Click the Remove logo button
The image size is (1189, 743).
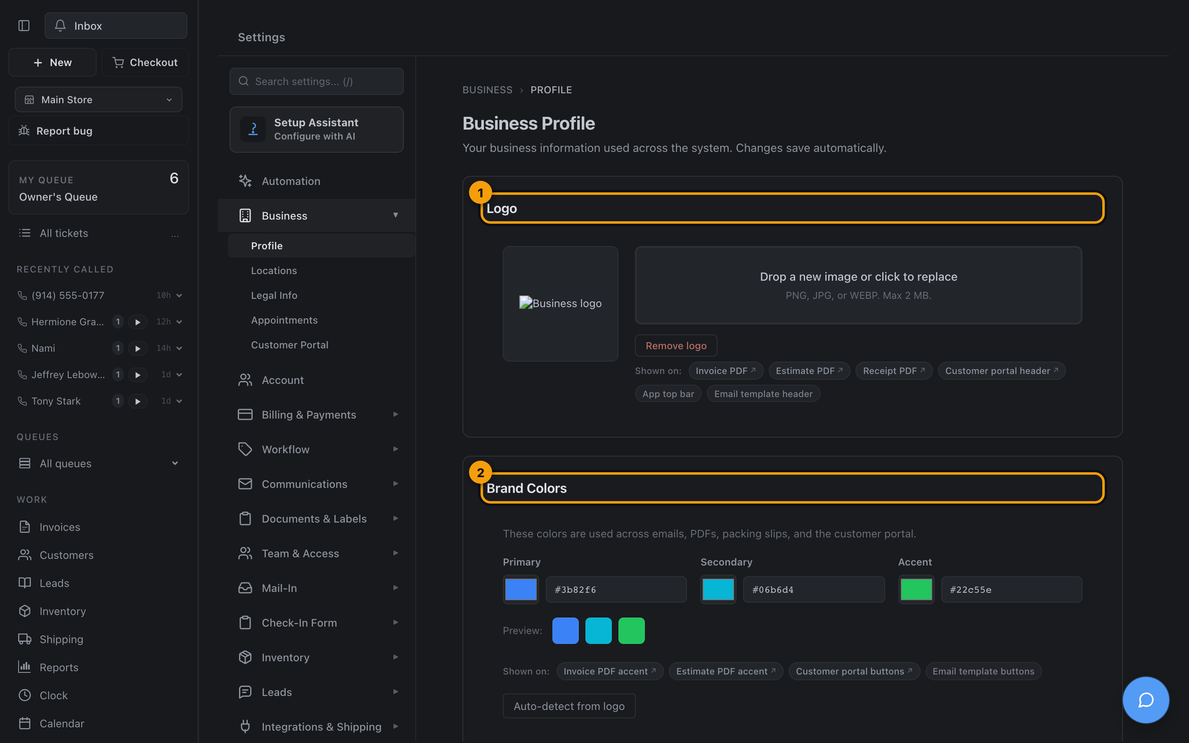pyautogui.click(x=676, y=345)
